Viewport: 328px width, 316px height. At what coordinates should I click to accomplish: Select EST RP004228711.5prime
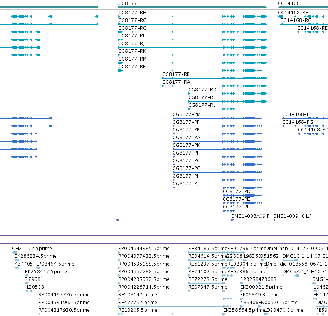point(144,287)
